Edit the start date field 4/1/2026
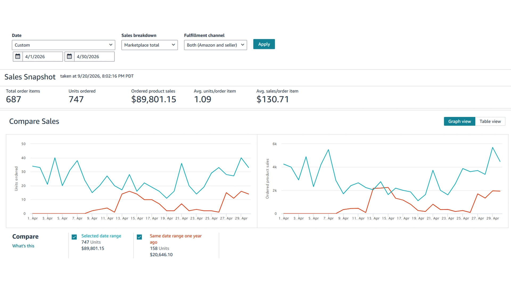The height and width of the screenshot is (287, 511). pos(43,57)
